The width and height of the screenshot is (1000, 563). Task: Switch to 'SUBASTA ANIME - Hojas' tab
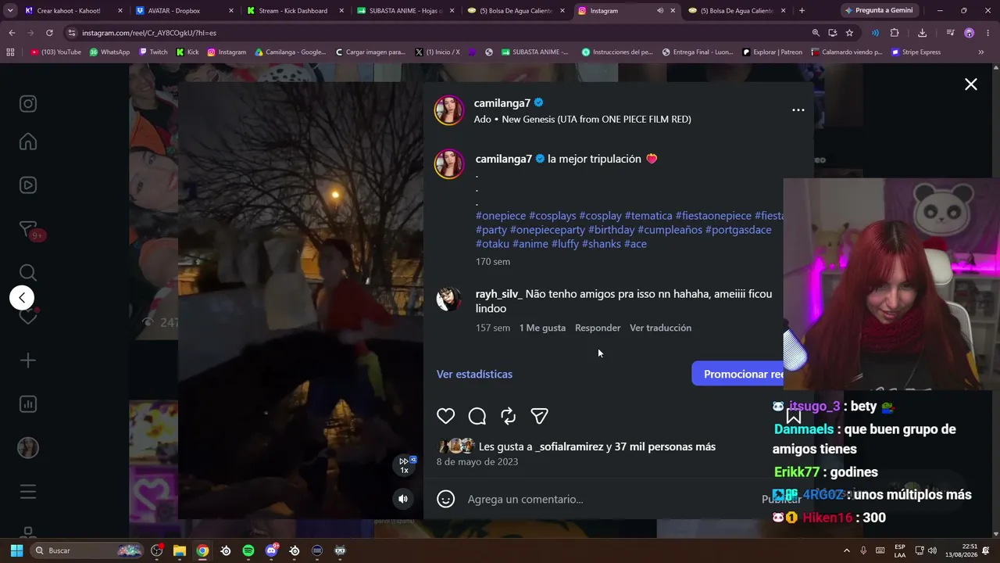coord(405,11)
